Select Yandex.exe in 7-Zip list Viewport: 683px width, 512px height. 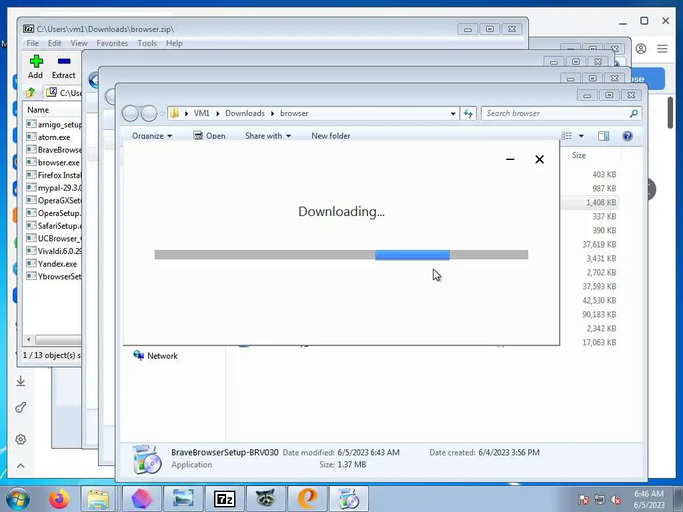click(x=52, y=263)
